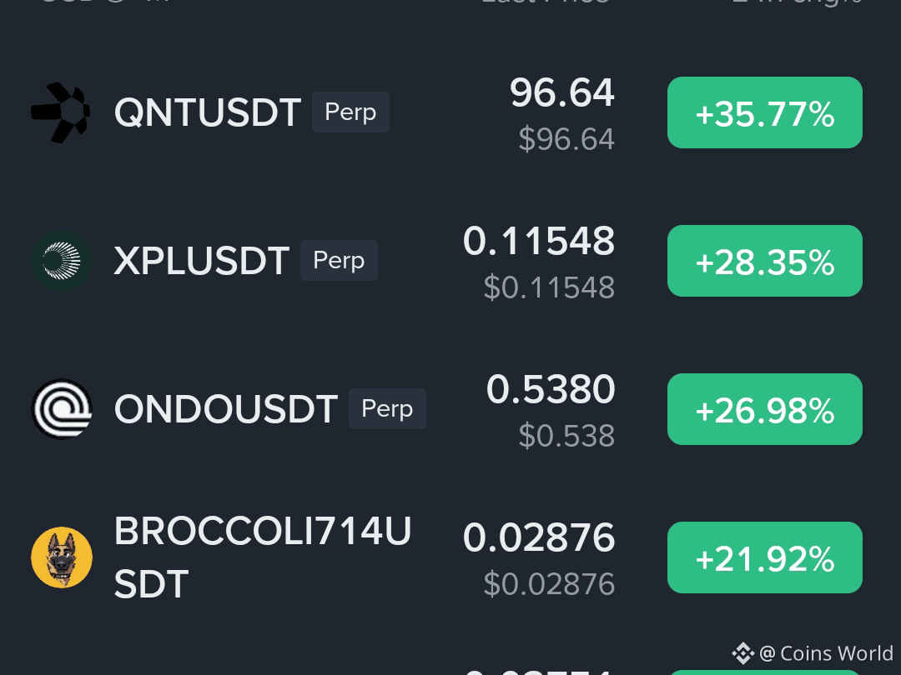Click the Perp badge beside QNTUSDT
The height and width of the screenshot is (675, 901).
point(350,112)
